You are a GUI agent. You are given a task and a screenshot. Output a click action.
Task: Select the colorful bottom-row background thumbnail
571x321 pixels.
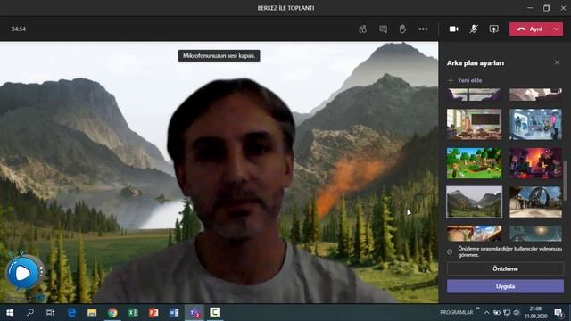474,234
